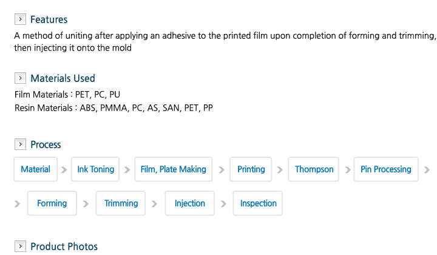Open the Inspection process step
This screenshot has height=255, width=437.
[x=258, y=203]
